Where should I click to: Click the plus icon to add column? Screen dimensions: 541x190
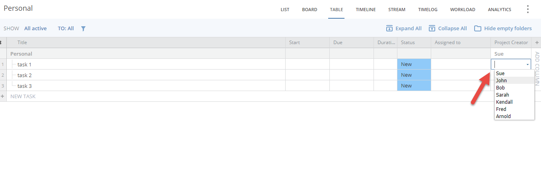point(537,43)
